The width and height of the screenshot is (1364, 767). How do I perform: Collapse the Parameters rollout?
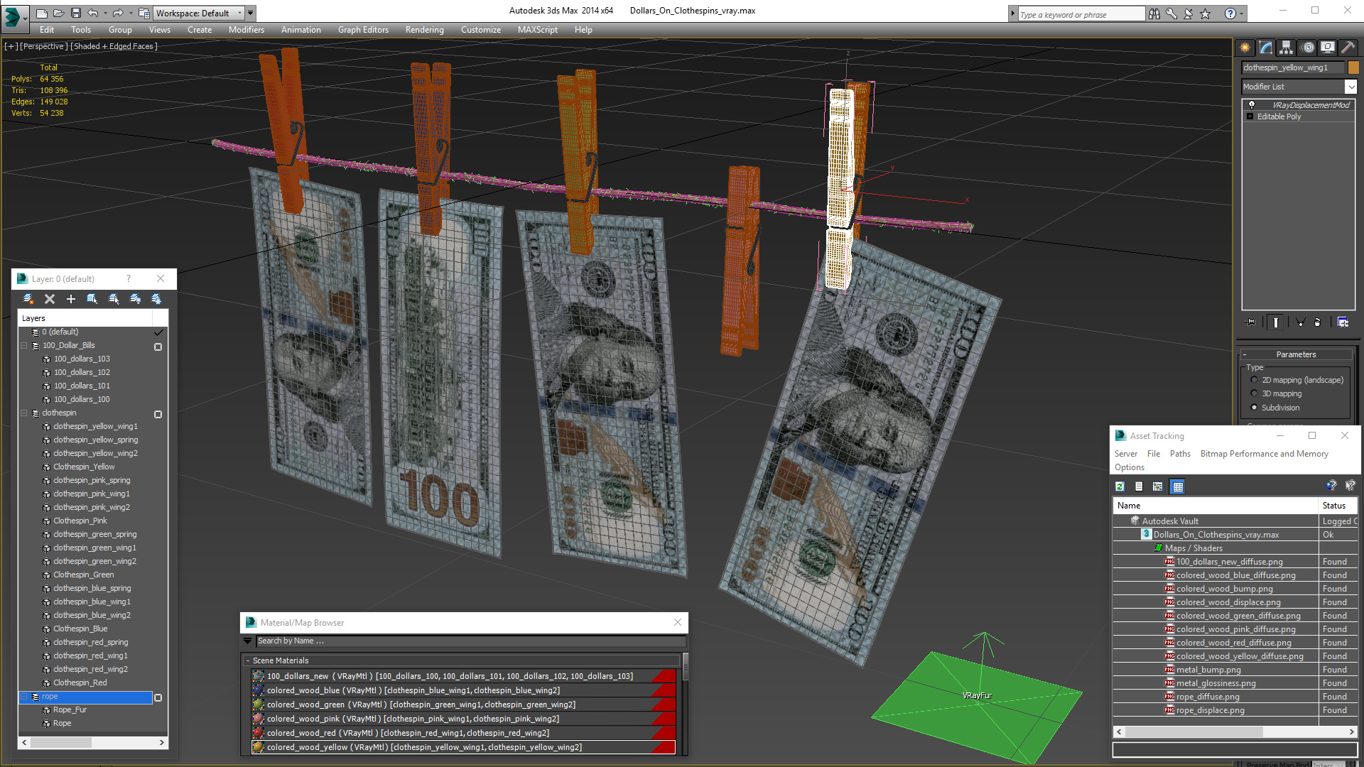pos(1245,354)
